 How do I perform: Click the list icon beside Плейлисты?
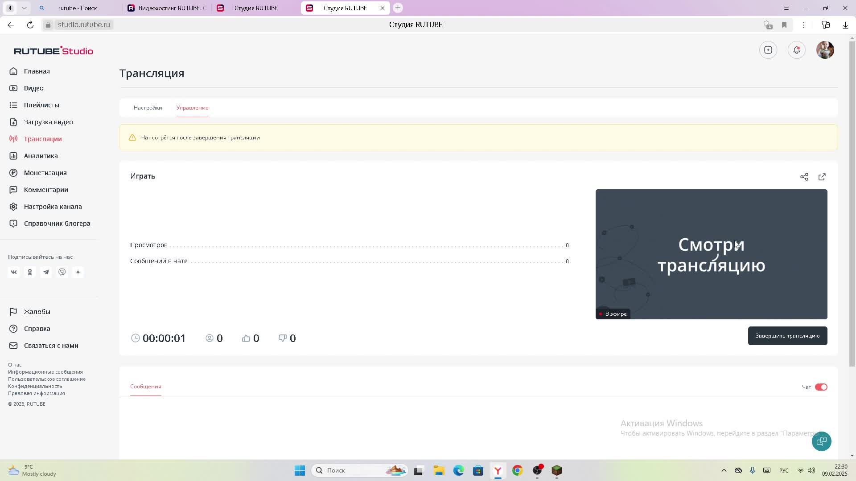click(x=13, y=105)
